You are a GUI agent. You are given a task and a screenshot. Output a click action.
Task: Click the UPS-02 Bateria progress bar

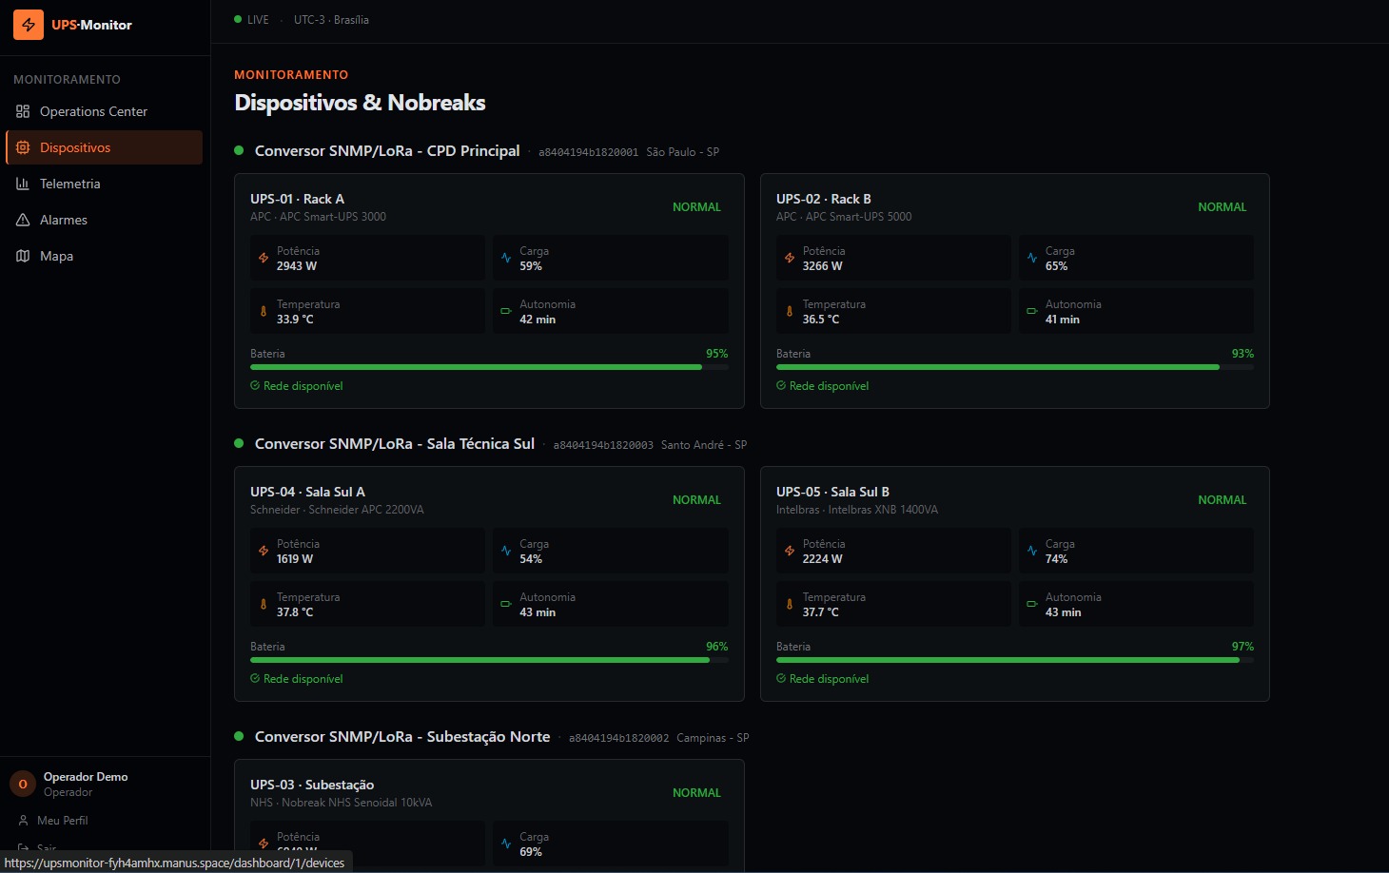pyautogui.click(x=1015, y=367)
